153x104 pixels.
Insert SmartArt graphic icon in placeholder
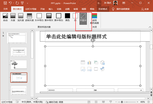click(96, 62)
